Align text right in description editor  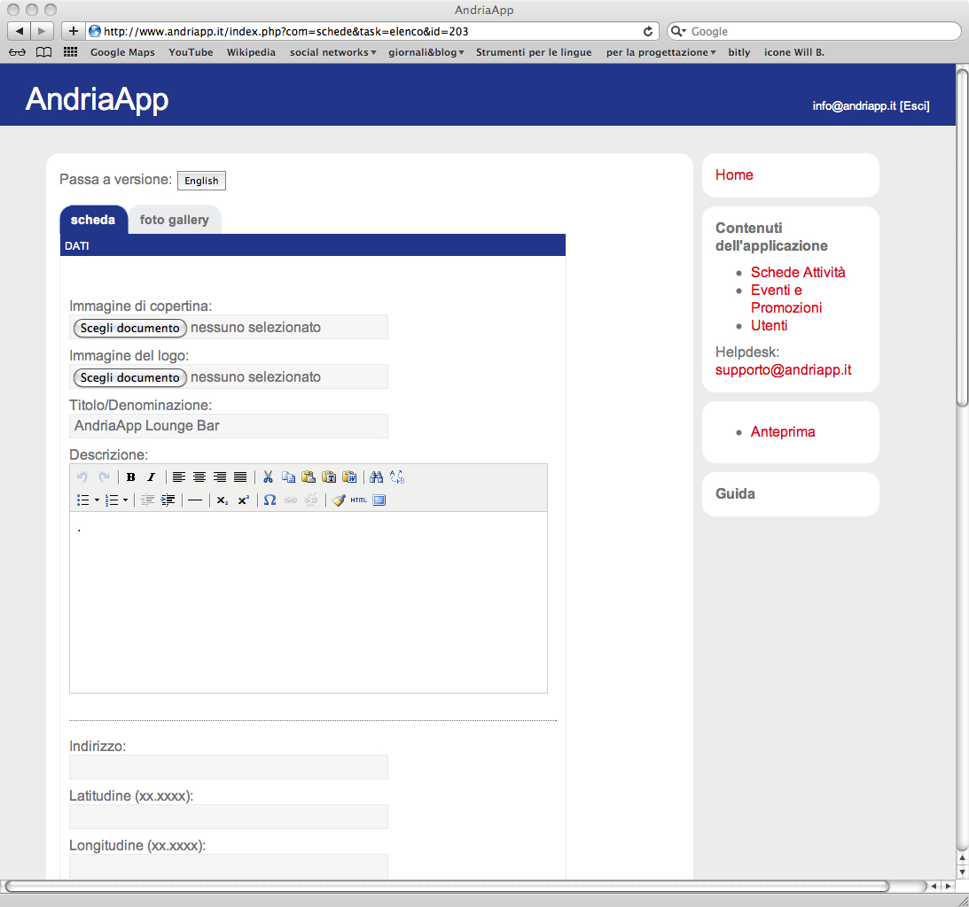[219, 477]
